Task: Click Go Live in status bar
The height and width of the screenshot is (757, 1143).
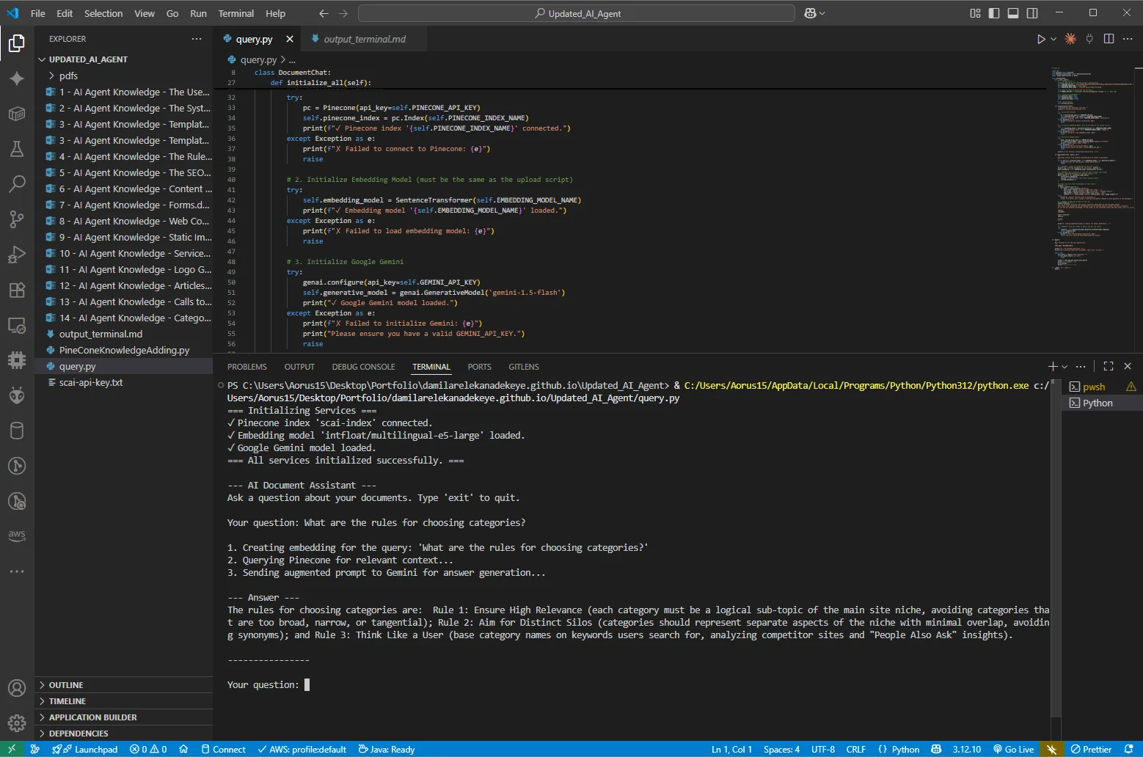Action: pos(1014,749)
